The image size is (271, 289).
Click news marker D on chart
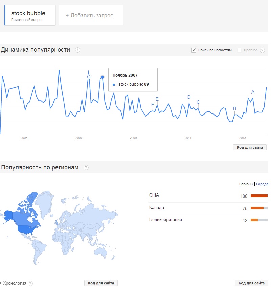pyautogui.click(x=189, y=97)
